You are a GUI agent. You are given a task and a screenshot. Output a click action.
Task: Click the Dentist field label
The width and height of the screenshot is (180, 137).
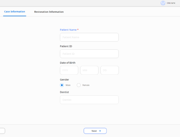[x=64, y=92]
